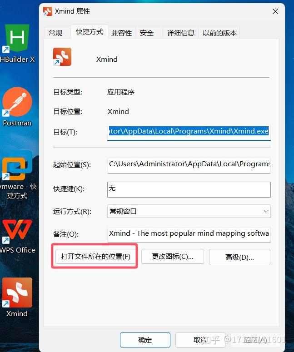Open the 以前的版本 tab
This screenshot has width=294, height=352.
click(x=219, y=33)
